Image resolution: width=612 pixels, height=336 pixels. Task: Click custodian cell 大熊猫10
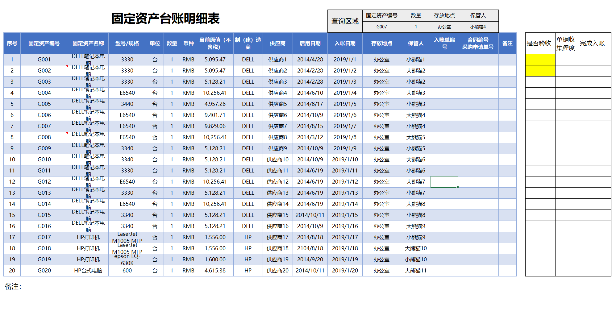416,248
